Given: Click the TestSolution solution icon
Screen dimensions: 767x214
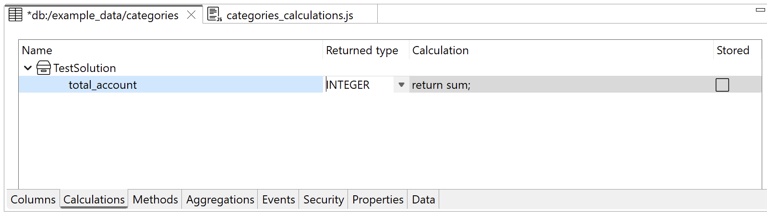Looking at the screenshot, I should pos(44,68).
